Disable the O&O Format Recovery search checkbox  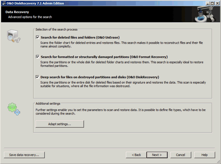(x=38, y=57)
